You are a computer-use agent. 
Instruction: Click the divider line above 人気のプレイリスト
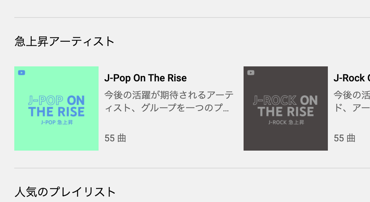pos(192,168)
